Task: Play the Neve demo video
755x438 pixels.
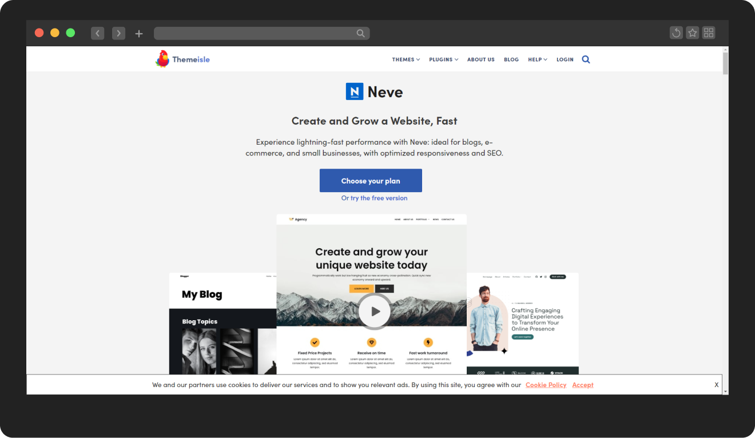Action: point(374,311)
